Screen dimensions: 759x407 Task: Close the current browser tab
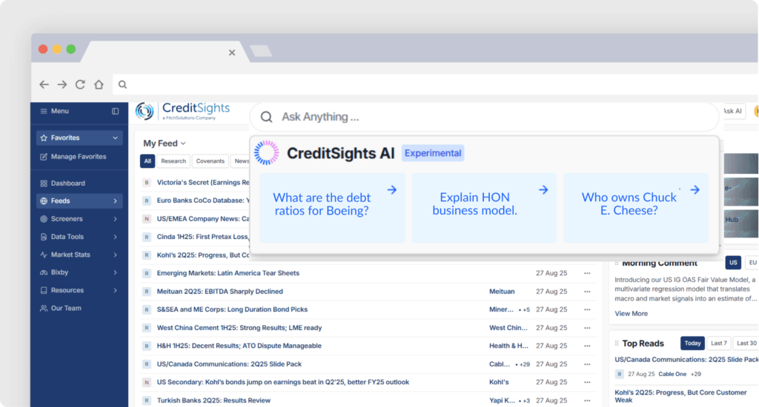click(x=232, y=53)
